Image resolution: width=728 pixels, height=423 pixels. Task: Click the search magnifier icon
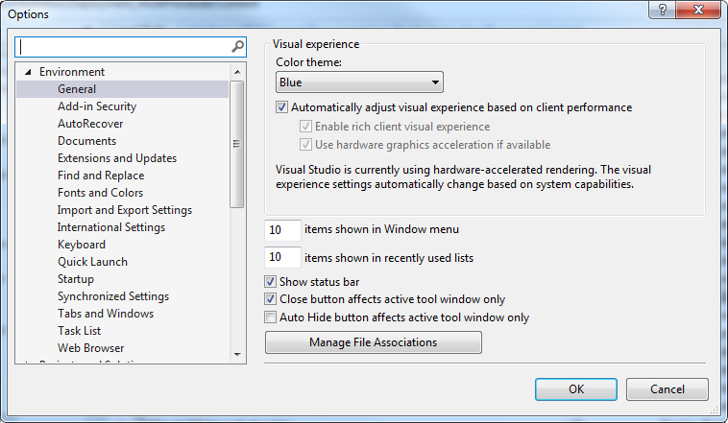[x=238, y=46]
